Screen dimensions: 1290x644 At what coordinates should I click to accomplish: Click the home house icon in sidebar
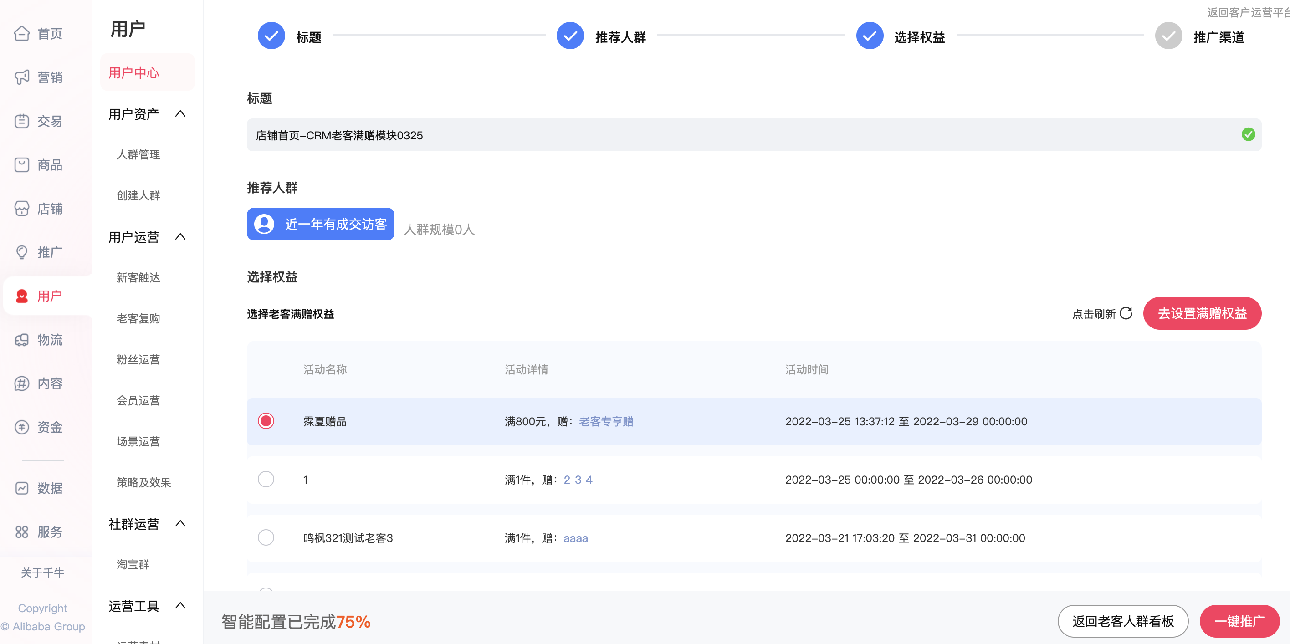click(21, 34)
